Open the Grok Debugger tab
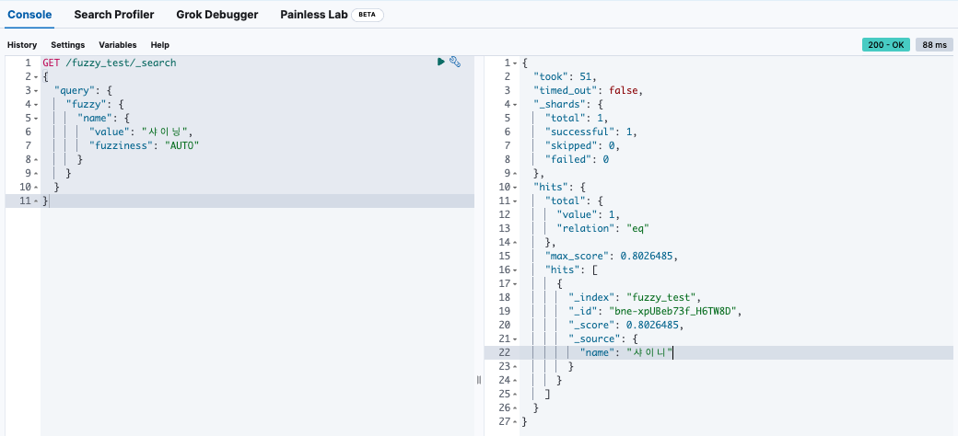Viewport: 958px width, 436px height. tap(217, 15)
